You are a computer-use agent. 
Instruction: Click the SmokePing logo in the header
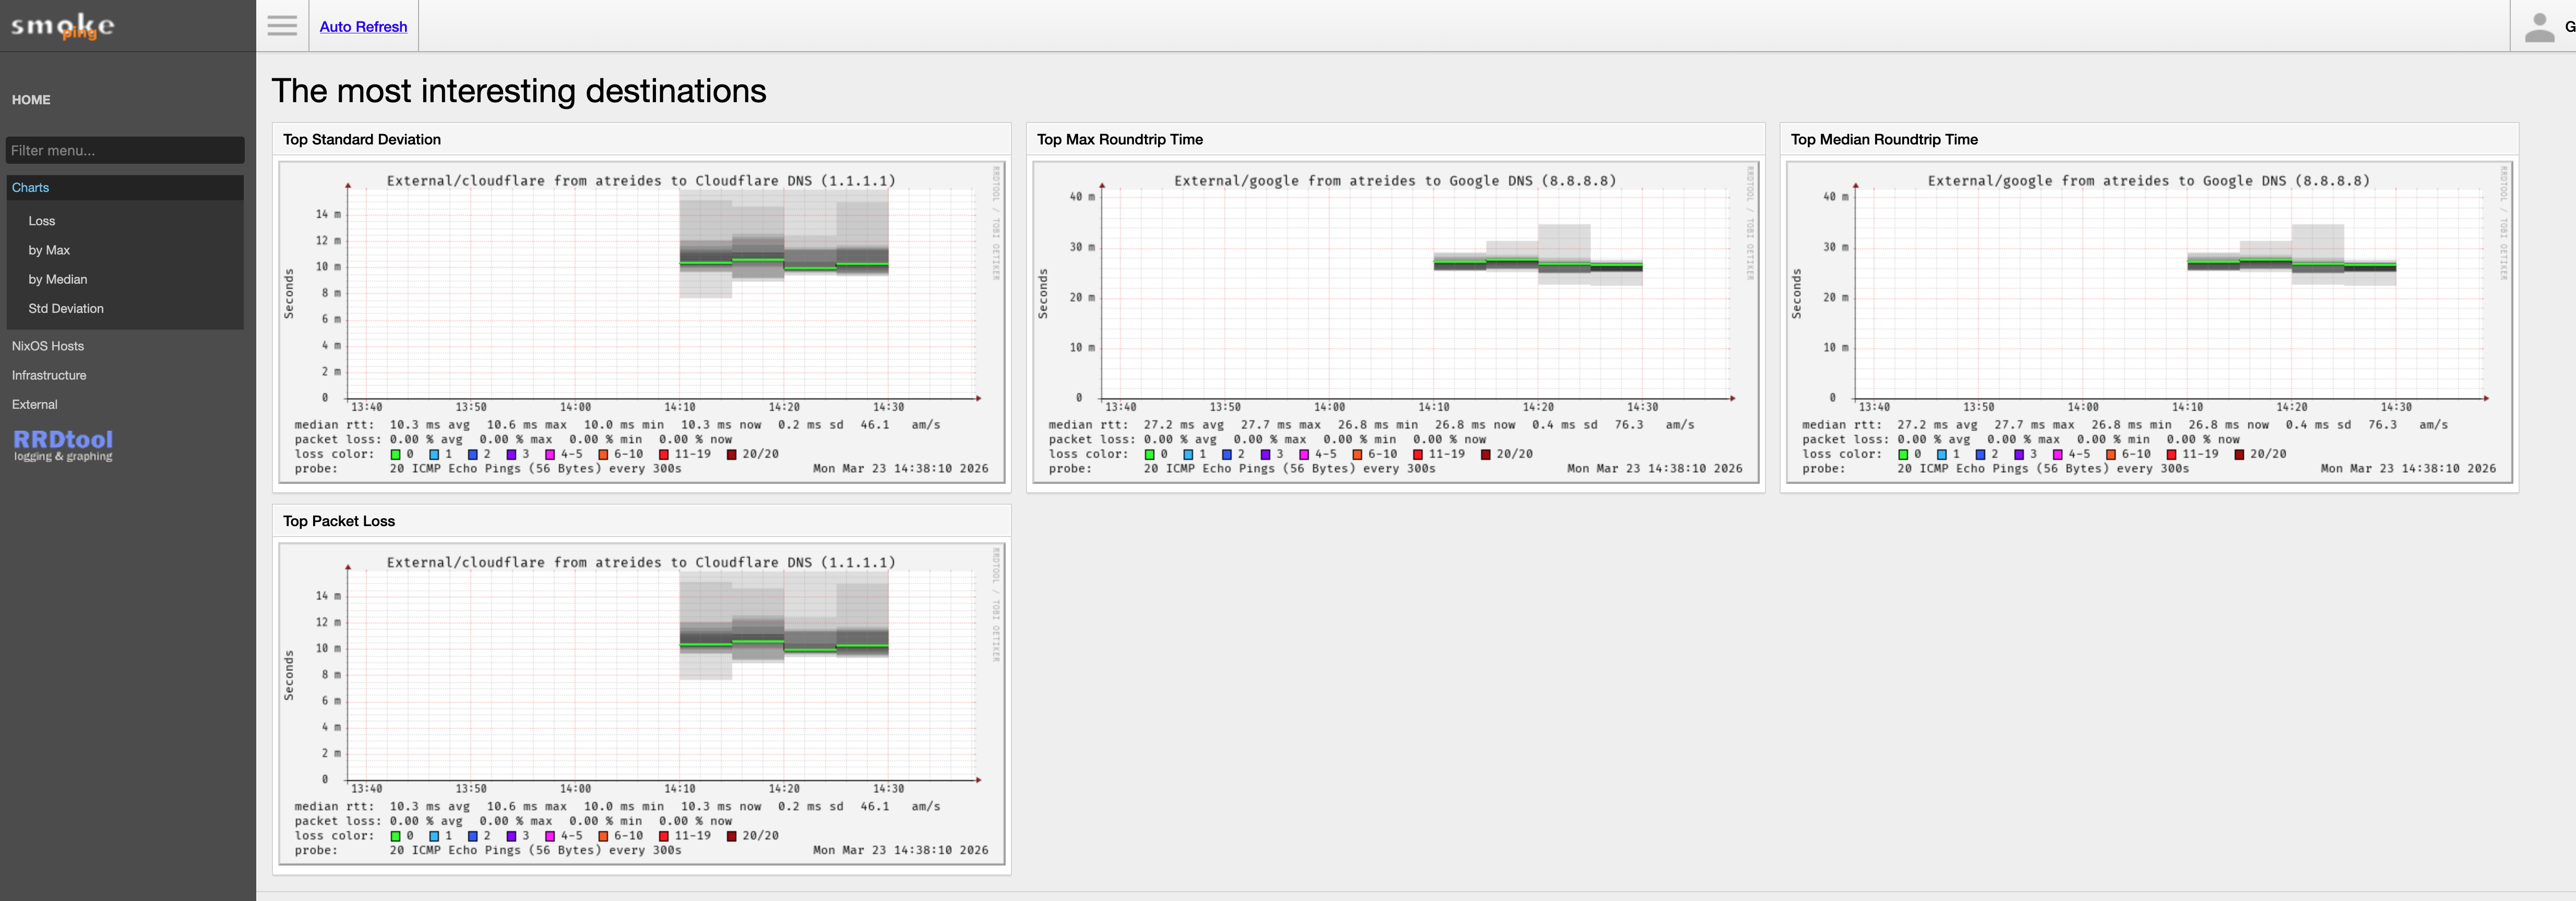(62, 26)
